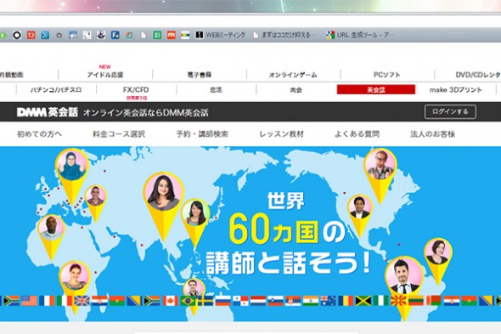Click the Canadian flag in flag strip
Viewport: 501px width, 334px height.
point(171,301)
